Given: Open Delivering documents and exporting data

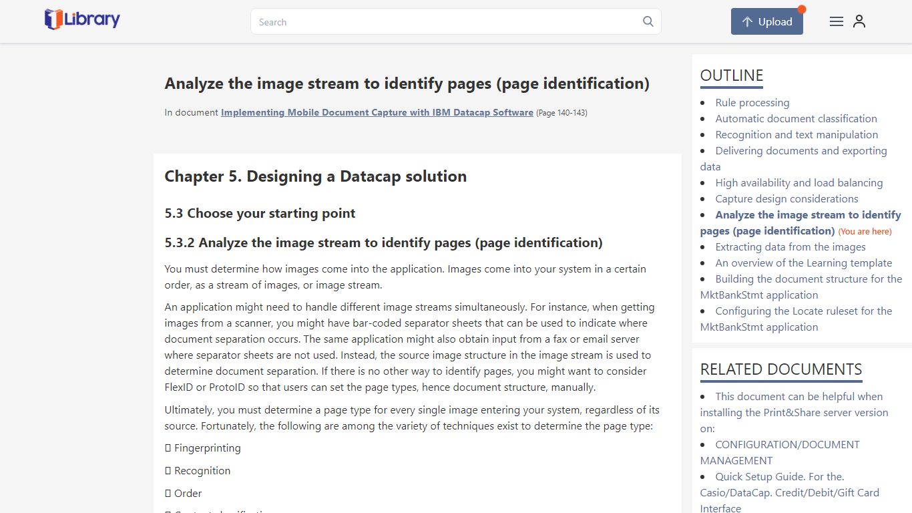Looking at the screenshot, I should pyautogui.click(x=794, y=158).
